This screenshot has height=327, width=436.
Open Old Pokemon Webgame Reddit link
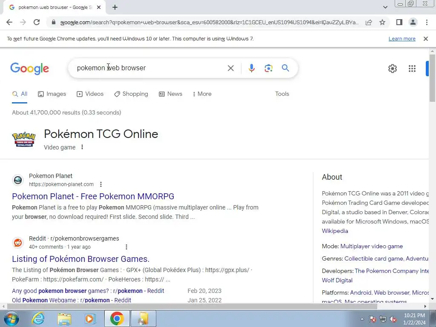click(72, 300)
